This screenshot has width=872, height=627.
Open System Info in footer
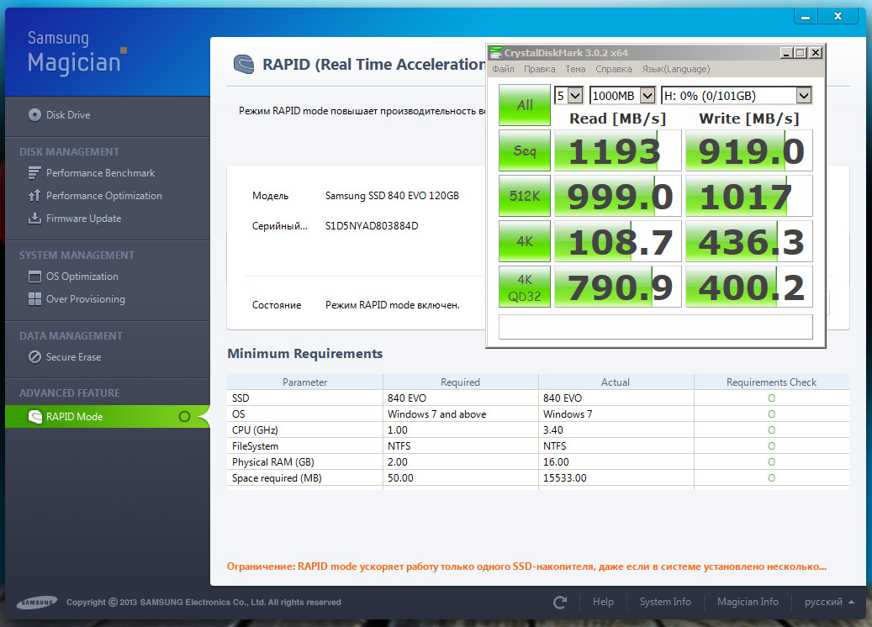coord(665,602)
